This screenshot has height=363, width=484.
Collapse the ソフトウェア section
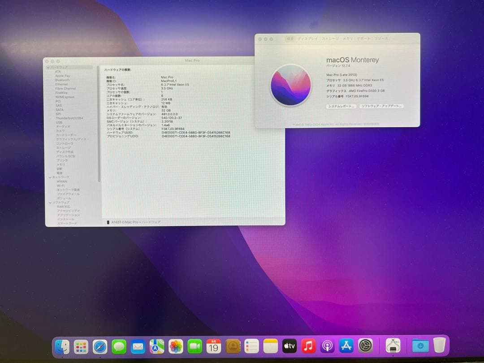click(50, 203)
